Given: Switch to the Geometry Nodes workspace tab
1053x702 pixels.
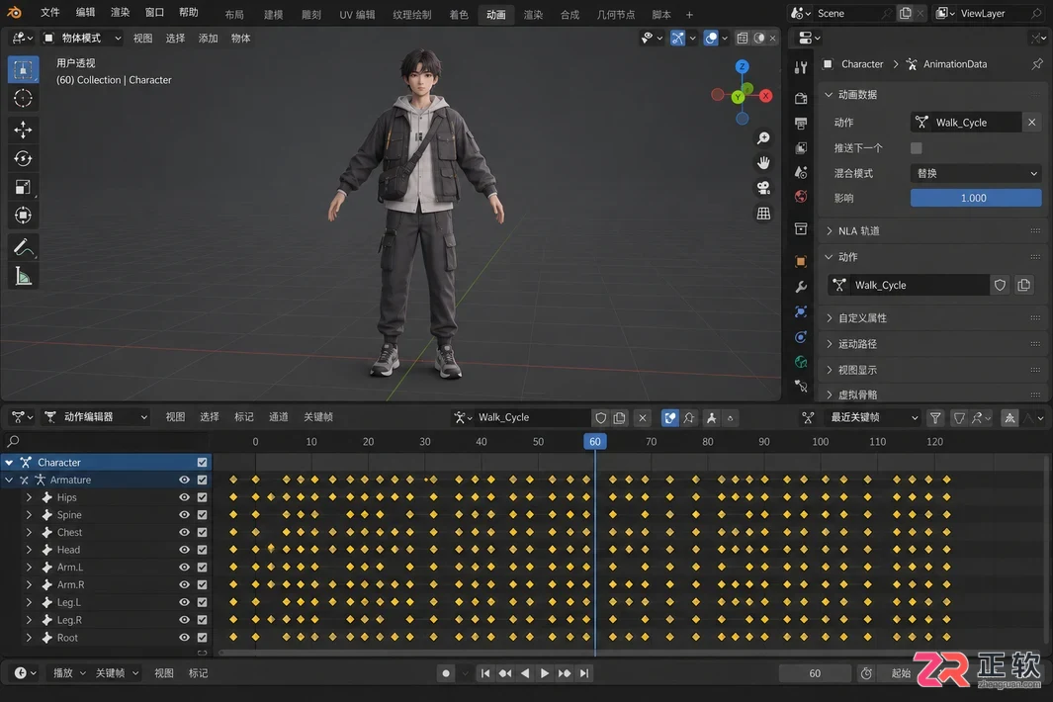Looking at the screenshot, I should click(x=616, y=14).
